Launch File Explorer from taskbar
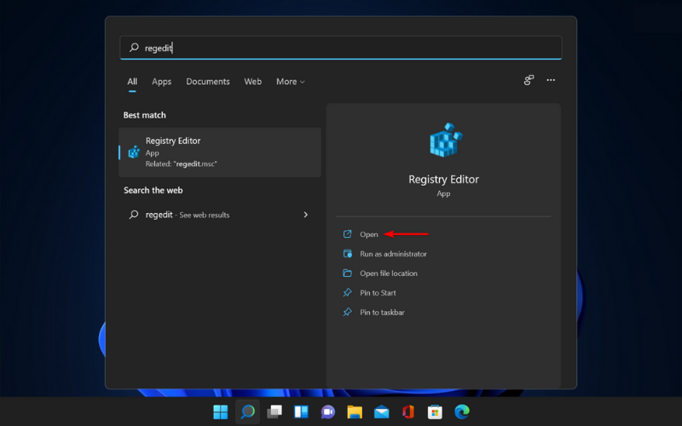Image resolution: width=682 pixels, height=426 pixels. (355, 412)
